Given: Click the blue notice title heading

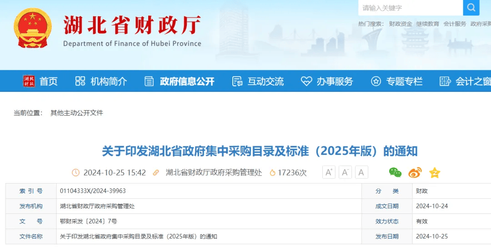Looking at the screenshot, I should pyautogui.click(x=260, y=151).
